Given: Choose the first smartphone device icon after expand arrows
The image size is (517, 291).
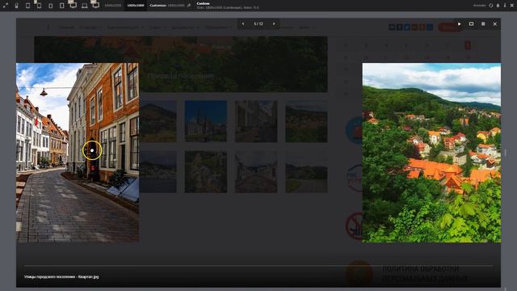Looking at the screenshot, I should tap(16, 6).
